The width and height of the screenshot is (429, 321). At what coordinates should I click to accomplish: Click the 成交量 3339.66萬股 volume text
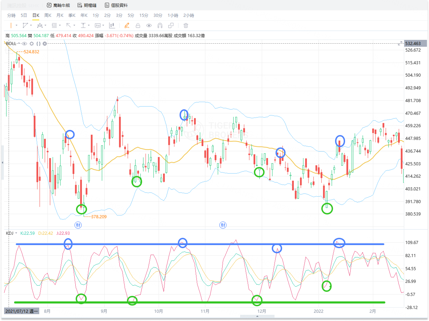pyautogui.click(x=153, y=35)
